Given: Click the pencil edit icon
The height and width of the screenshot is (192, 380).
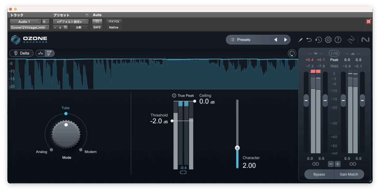Looking at the screenshot, I should pos(300,40).
